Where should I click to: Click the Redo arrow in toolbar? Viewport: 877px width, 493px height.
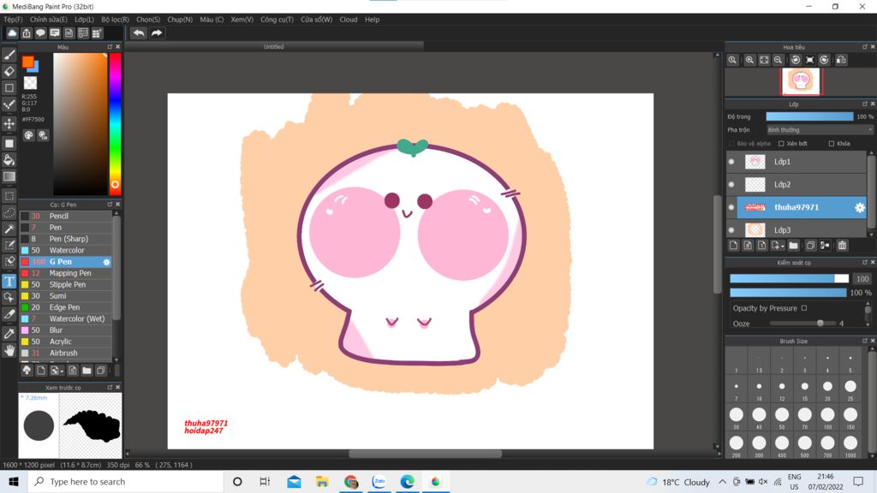157,33
